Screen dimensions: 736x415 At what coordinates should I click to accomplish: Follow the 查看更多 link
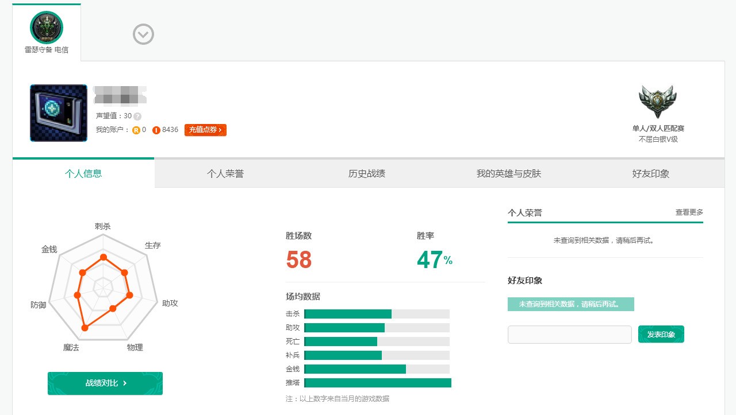point(689,212)
